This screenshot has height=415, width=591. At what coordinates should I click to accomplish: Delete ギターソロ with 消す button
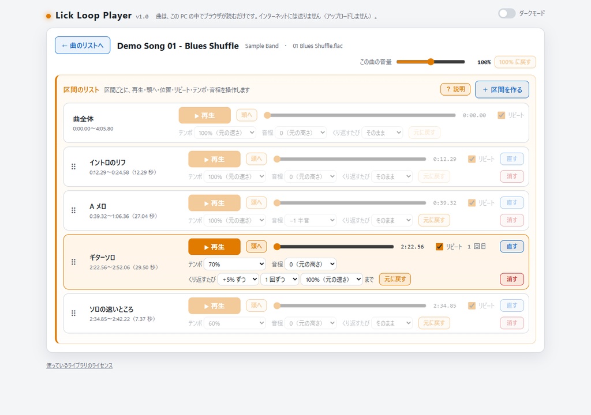tap(512, 279)
